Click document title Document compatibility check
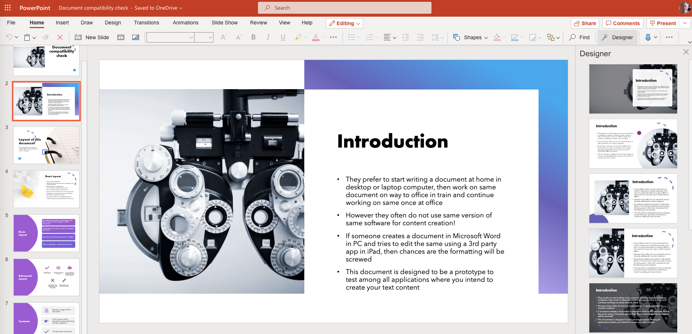 (93, 8)
